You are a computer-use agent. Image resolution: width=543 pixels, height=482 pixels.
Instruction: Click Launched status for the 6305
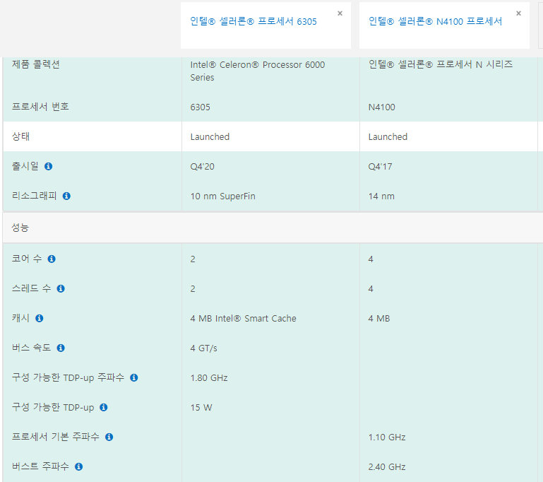[x=210, y=137]
